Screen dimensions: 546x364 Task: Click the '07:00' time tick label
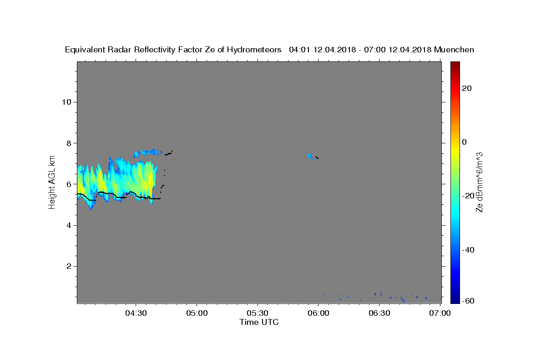[440, 313]
